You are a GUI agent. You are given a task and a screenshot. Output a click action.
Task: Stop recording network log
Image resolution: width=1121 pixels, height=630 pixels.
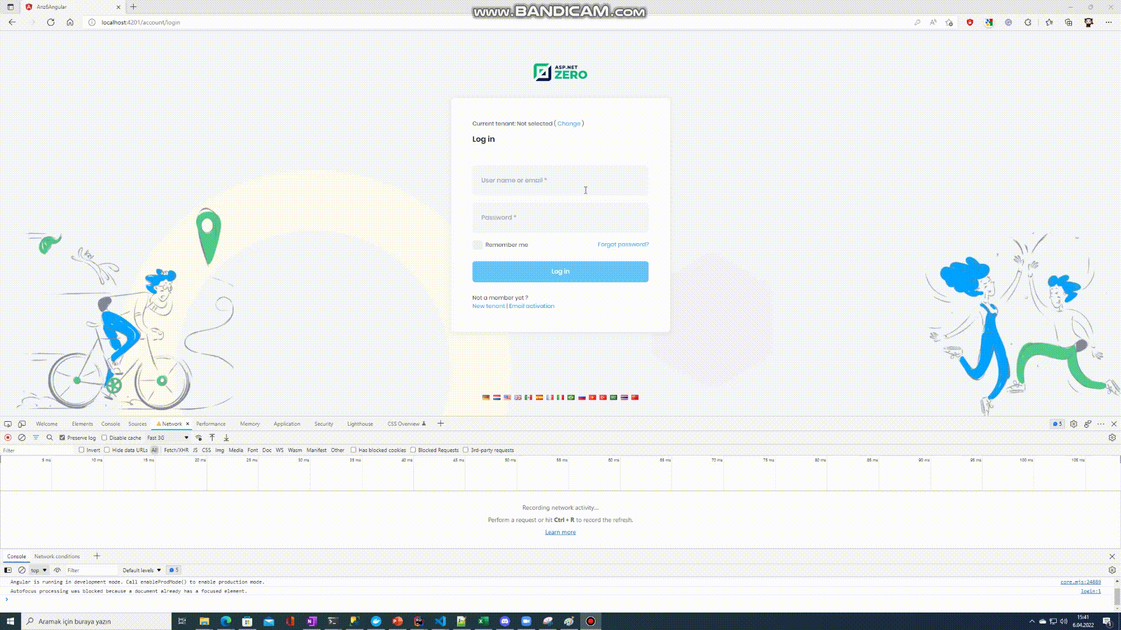[x=8, y=437]
